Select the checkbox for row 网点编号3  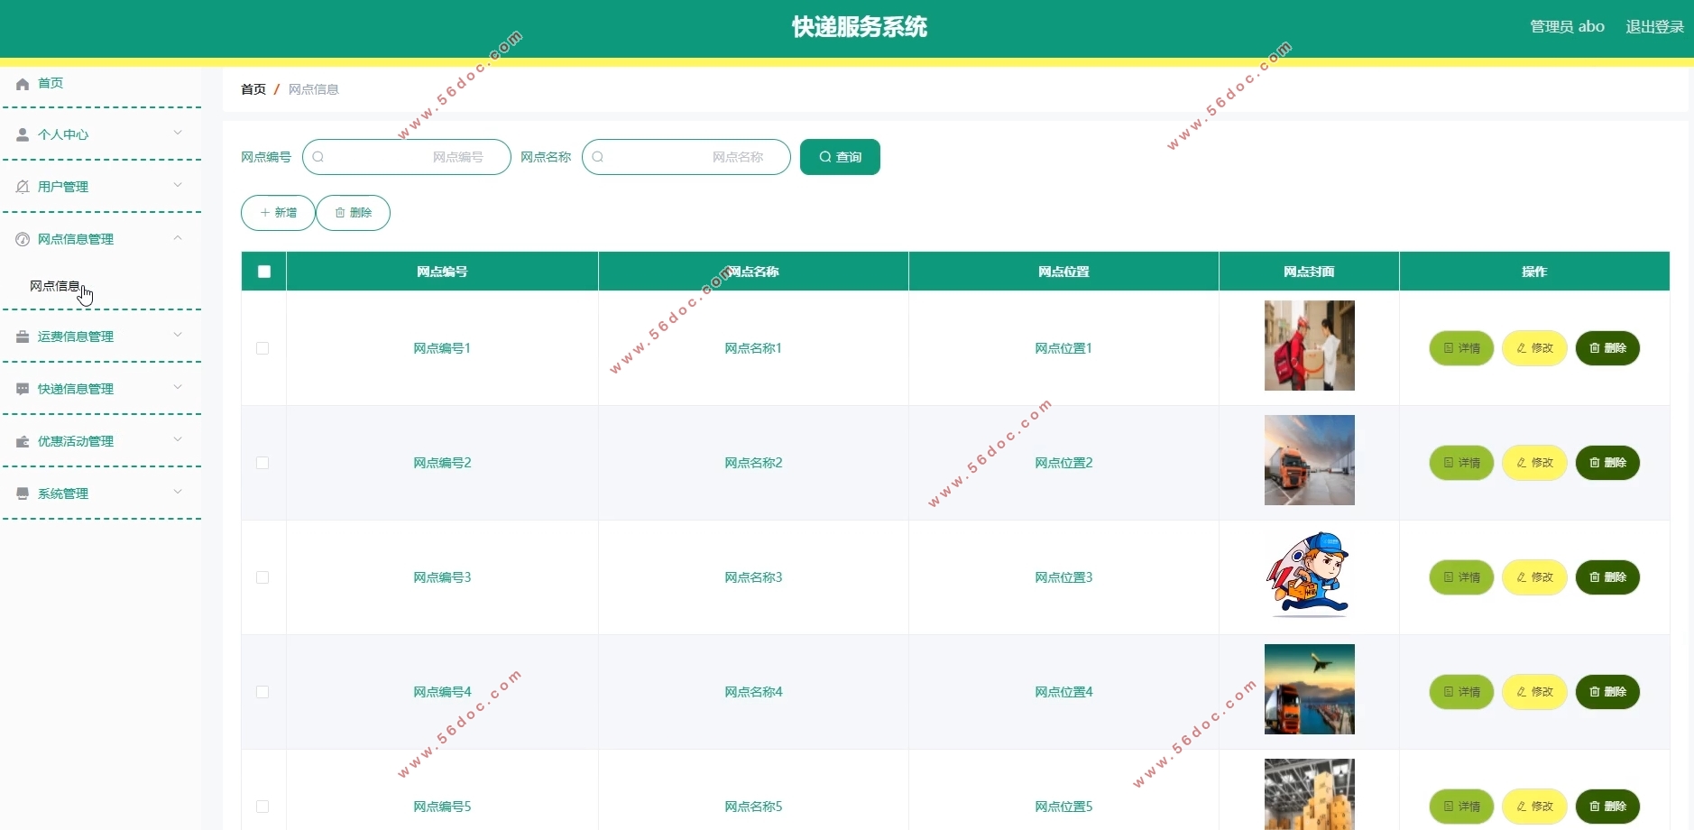(262, 577)
